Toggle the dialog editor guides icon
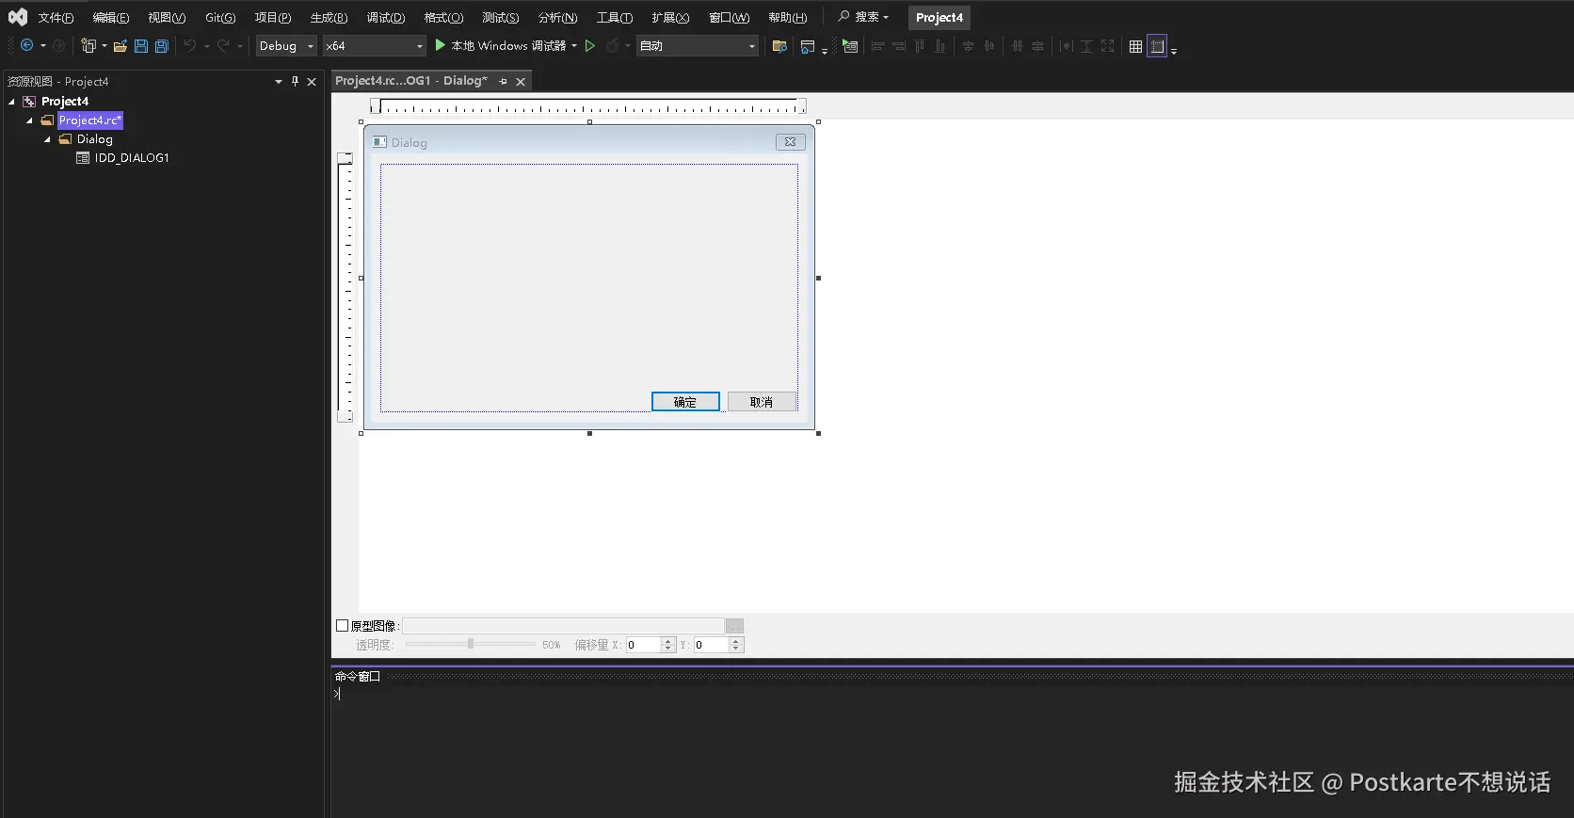Viewport: 1574px width, 818px height. click(1157, 46)
